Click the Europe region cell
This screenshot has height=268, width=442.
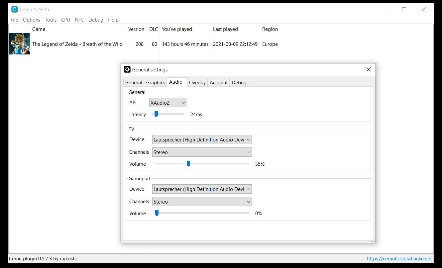270,44
